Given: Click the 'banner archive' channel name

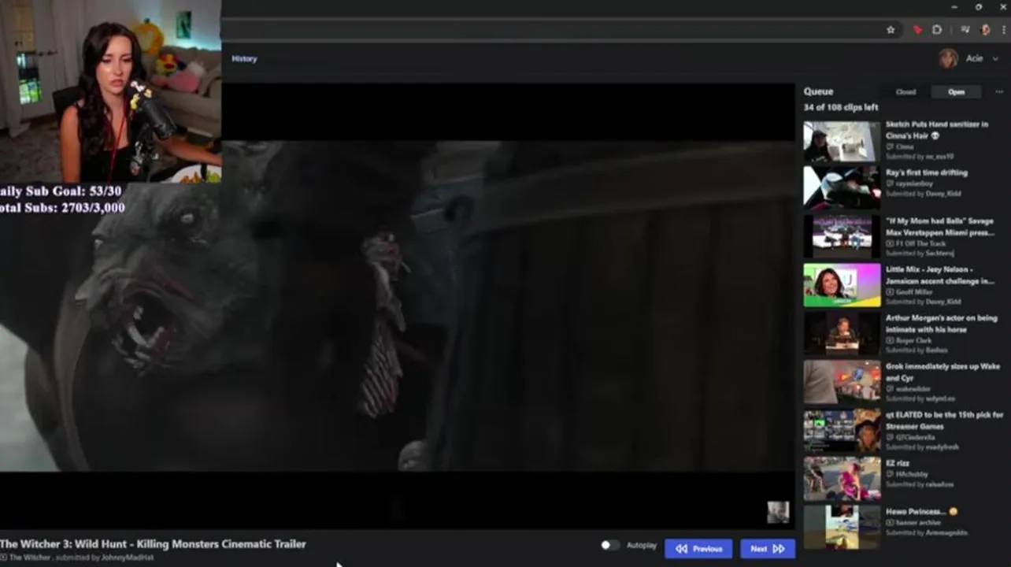Looking at the screenshot, I should pos(918,522).
